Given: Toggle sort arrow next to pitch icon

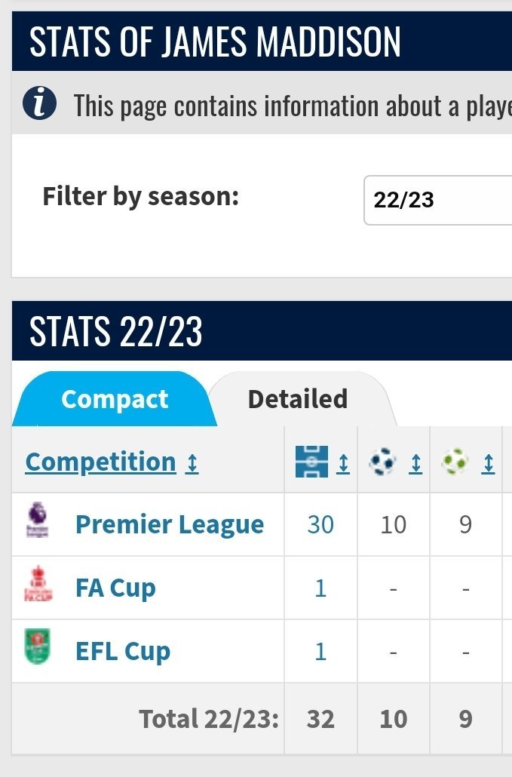Looking at the screenshot, I should [342, 463].
